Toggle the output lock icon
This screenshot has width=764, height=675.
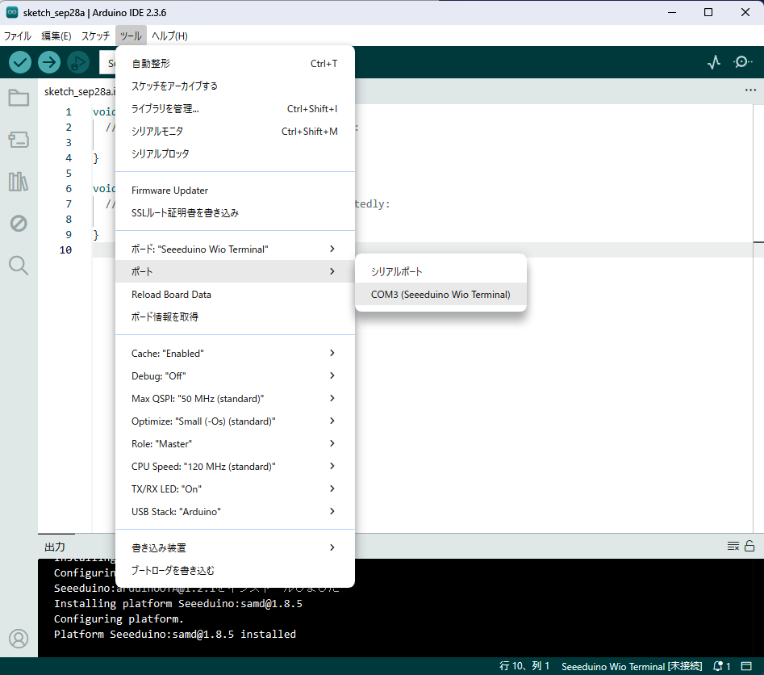749,547
